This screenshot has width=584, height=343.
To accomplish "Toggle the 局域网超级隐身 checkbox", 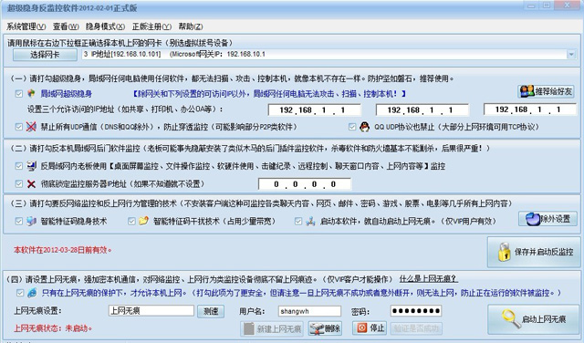I will click(19, 94).
